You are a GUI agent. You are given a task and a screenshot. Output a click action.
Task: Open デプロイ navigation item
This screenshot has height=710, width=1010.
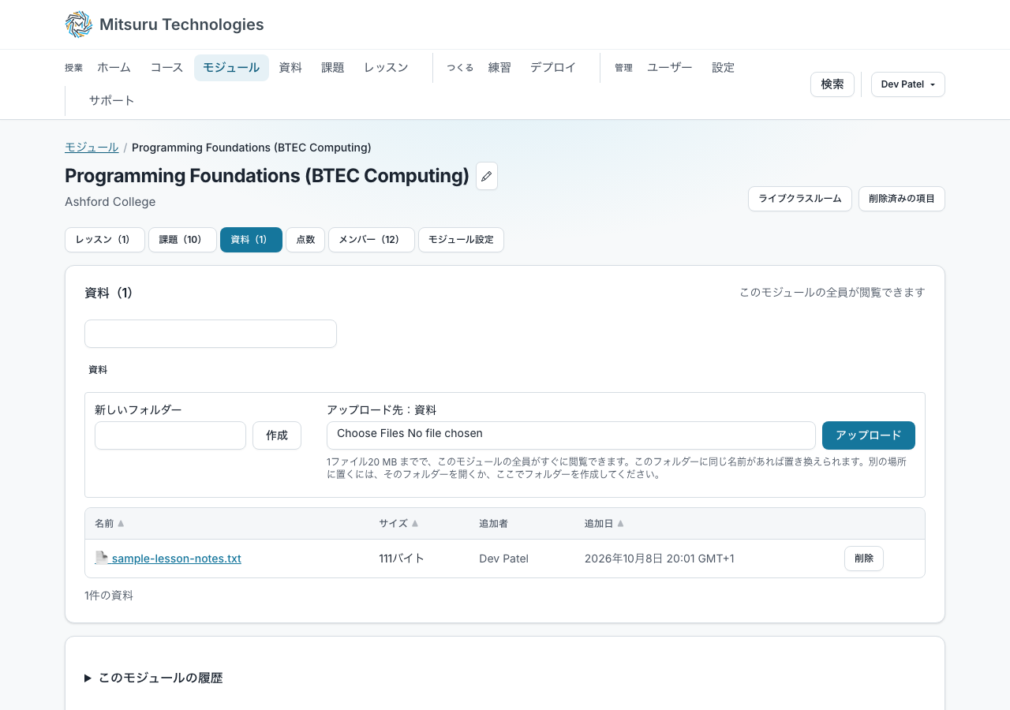pos(553,68)
